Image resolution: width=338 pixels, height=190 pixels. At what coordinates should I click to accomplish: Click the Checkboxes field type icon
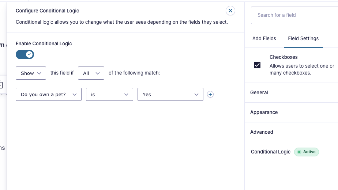[x=257, y=65]
